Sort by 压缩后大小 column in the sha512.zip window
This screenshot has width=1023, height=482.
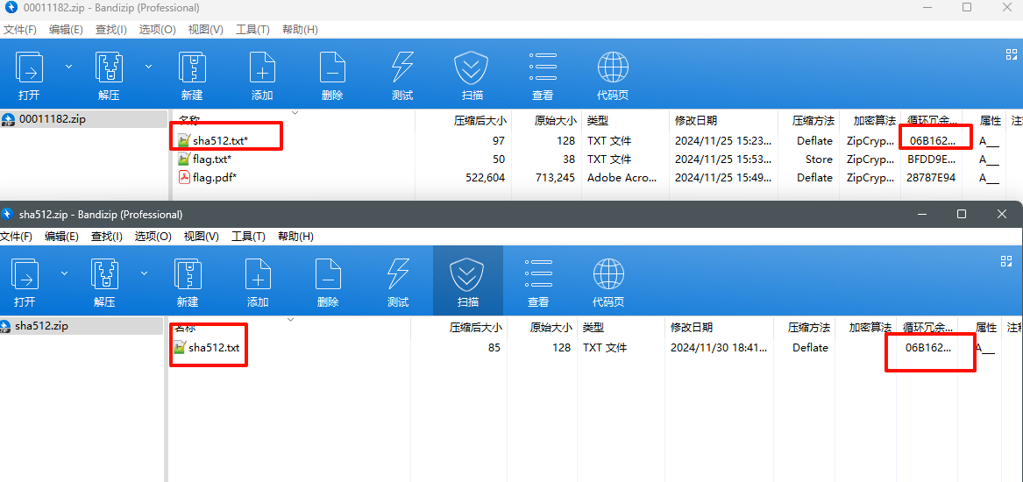475,328
